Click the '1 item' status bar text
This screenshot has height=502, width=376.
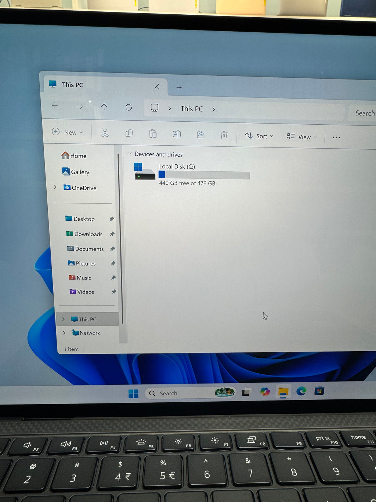[x=71, y=349]
